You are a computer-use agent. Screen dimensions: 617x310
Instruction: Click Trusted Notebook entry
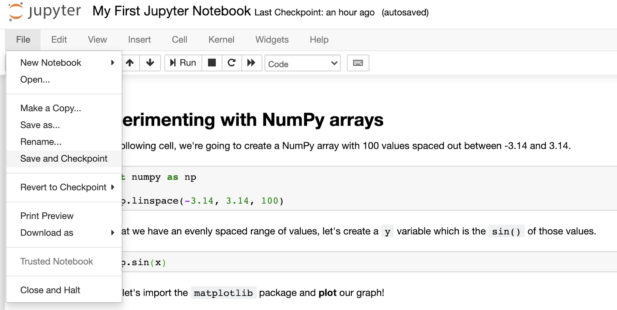coord(64,261)
